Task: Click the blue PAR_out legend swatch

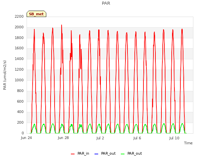Action: 96,154
